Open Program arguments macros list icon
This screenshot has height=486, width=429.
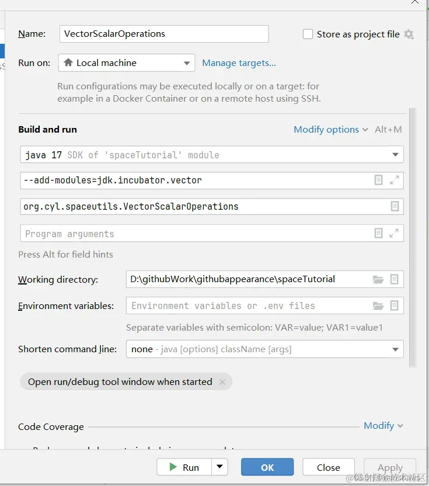click(x=378, y=233)
